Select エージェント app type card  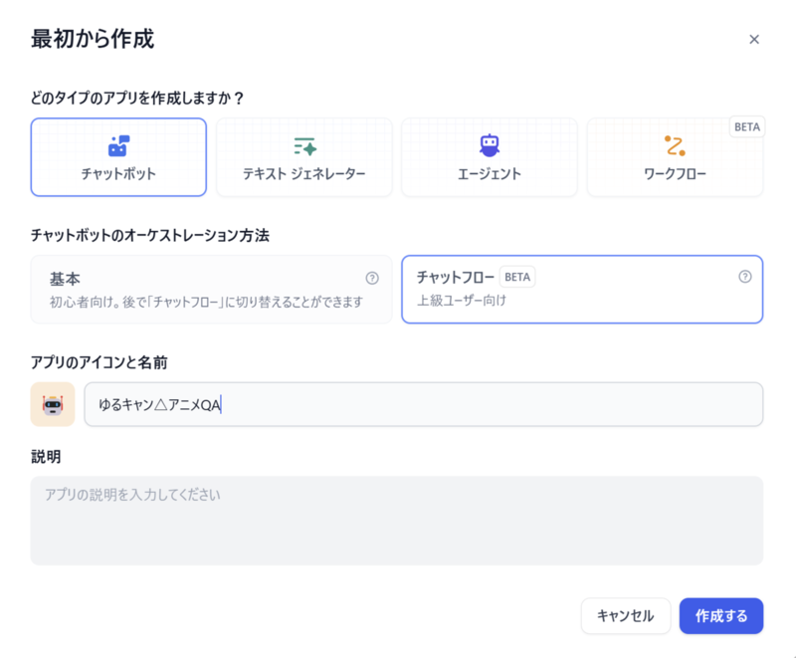click(490, 157)
